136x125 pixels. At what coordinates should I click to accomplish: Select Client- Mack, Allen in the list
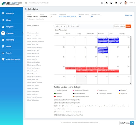click(33, 71)
